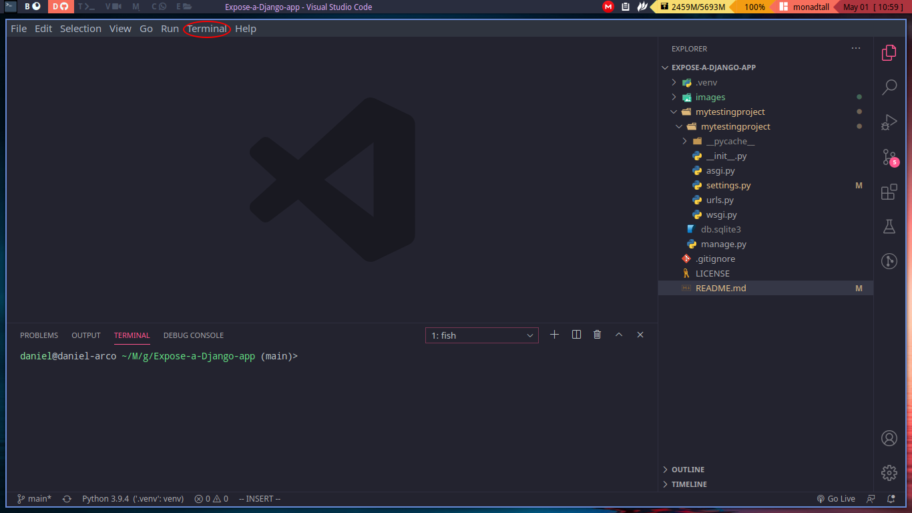912x513 pixels.
Task: Create a new terminal with plus
Action: (x=554, y=335)
